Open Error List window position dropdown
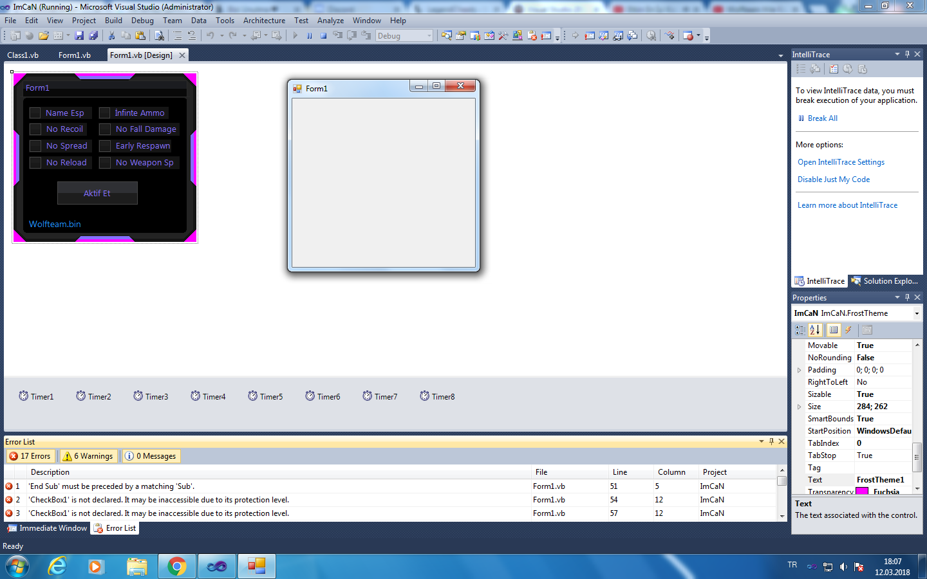 click(x=762, y=441)
